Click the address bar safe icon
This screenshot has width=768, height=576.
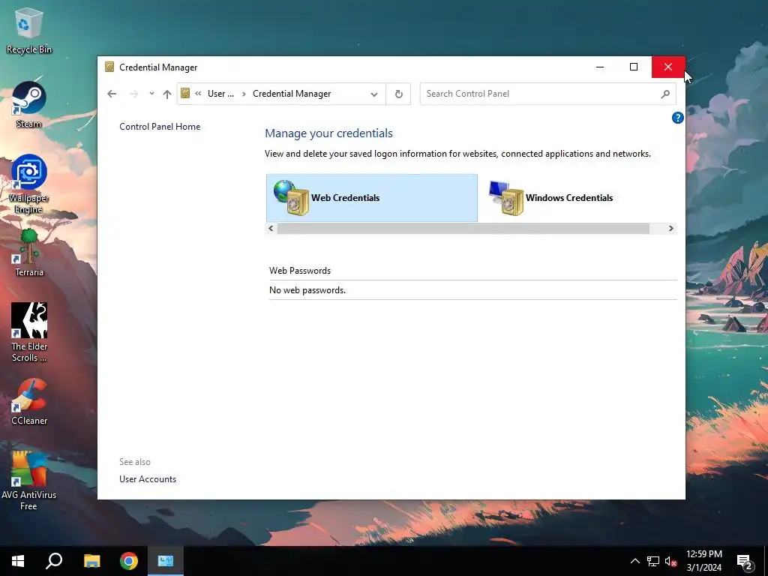tap(185, 93)
